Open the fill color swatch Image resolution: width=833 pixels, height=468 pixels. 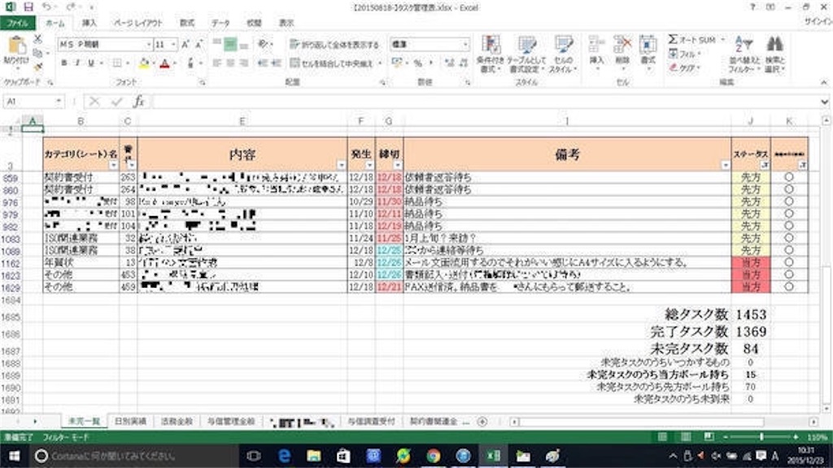click(x=144, y=63)
